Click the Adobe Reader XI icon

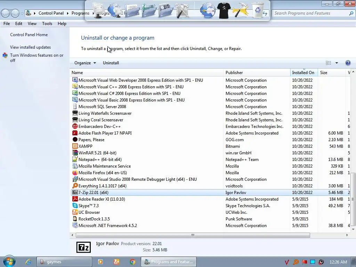pyautogui.click(x=75, y=199)
